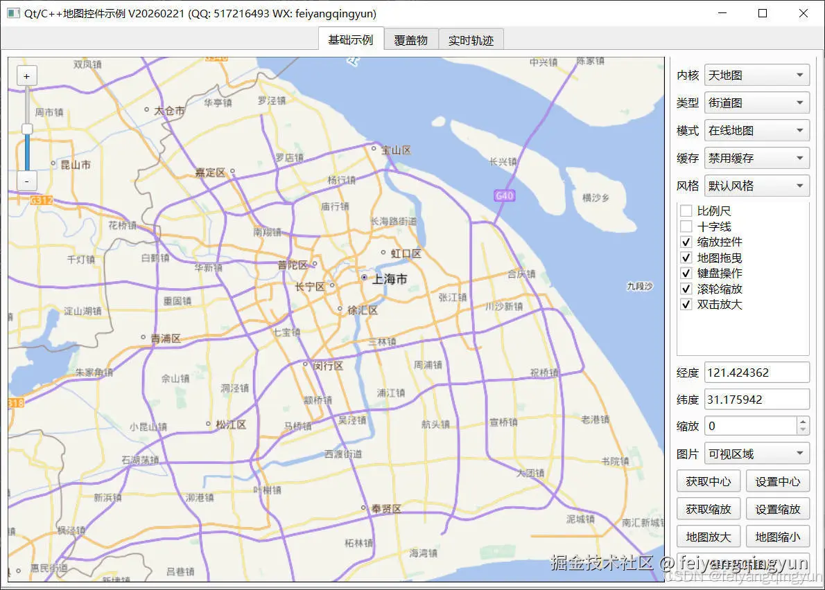825x590 pixels.
Task: Click the 获取缩放 button
Action: pos(709,509)
